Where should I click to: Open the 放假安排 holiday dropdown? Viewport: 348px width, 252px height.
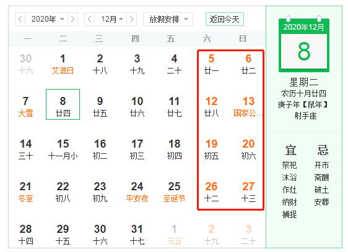pyautogui.click(x=168, y=19)
